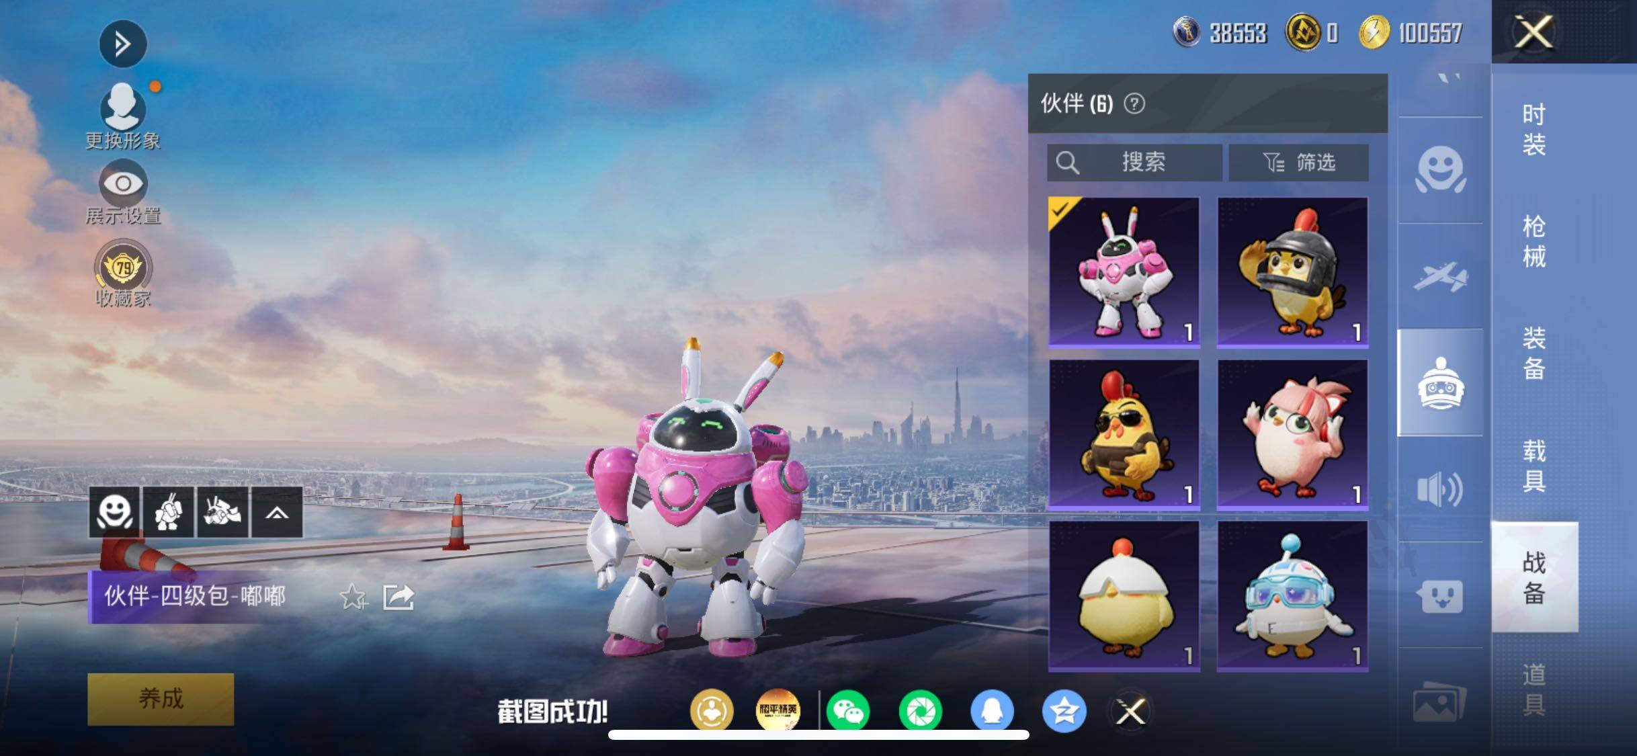This screenshot has width=1637, height=756.
Task: Select the pink-haired bird companion
Action: [1292, 434]
